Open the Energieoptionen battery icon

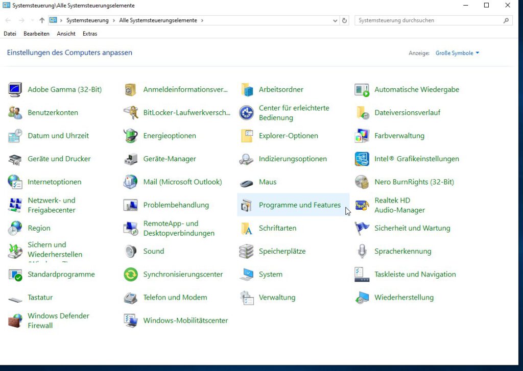[x=130, y=136]
